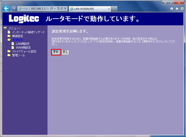Click the 更新 button
Image resolution: width=186 pixels, height=137 pixels.
56,52
